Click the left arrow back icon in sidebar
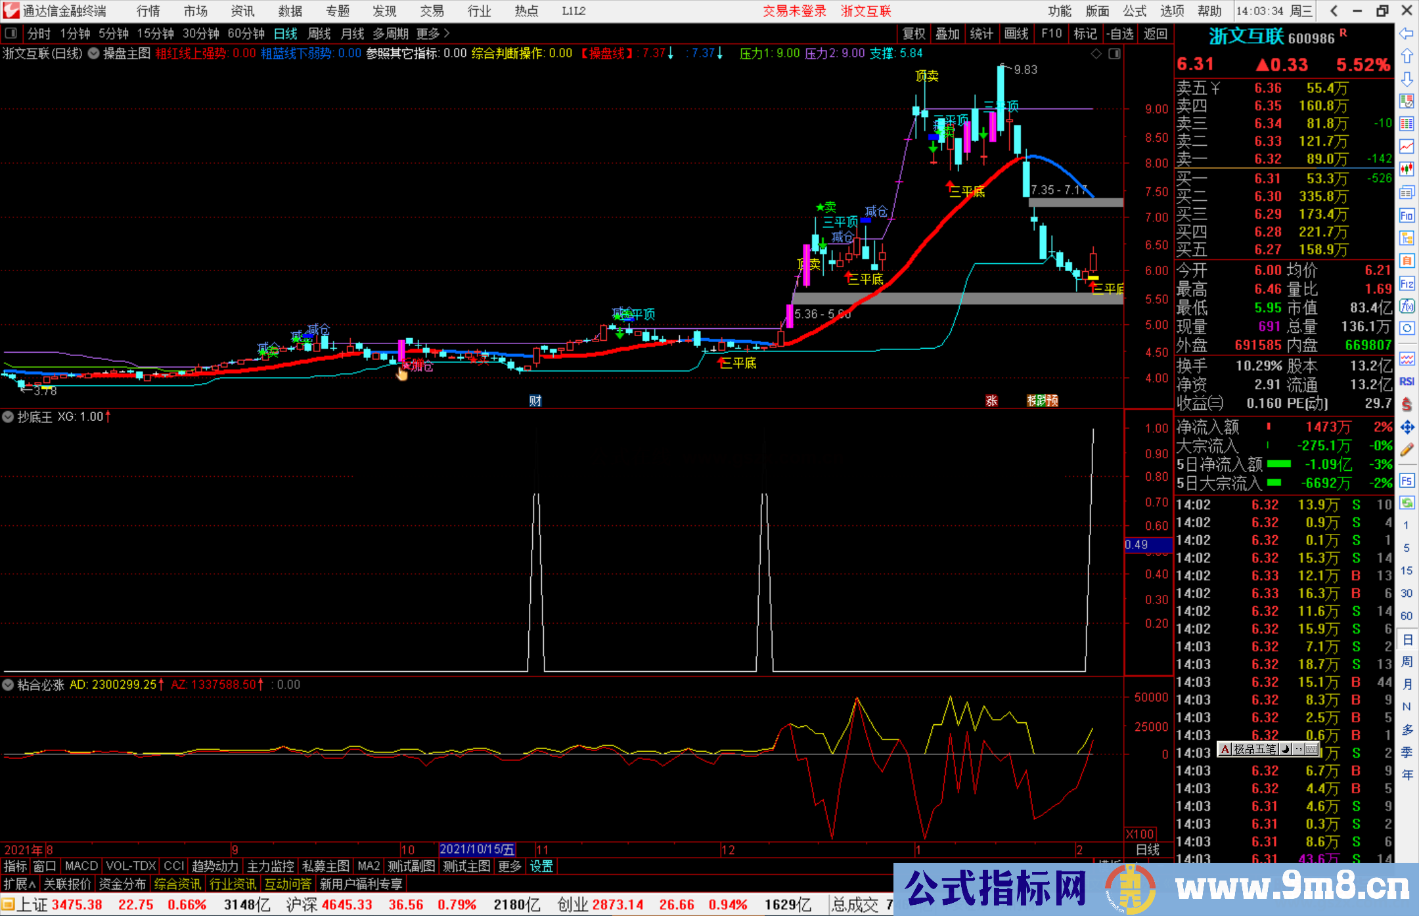The height and width of the screenshot is (916, 1419). (x=1407, y=33)
